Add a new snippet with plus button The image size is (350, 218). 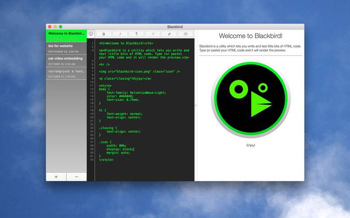click(56, 177)
